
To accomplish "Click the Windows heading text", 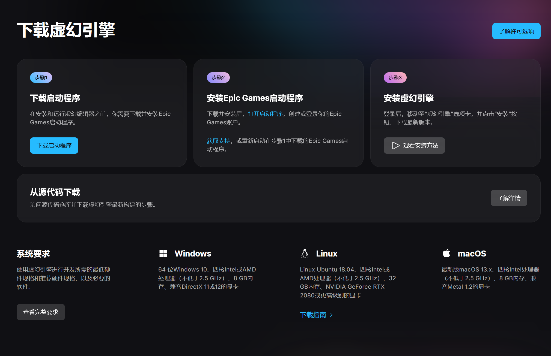I will (193, 254).
